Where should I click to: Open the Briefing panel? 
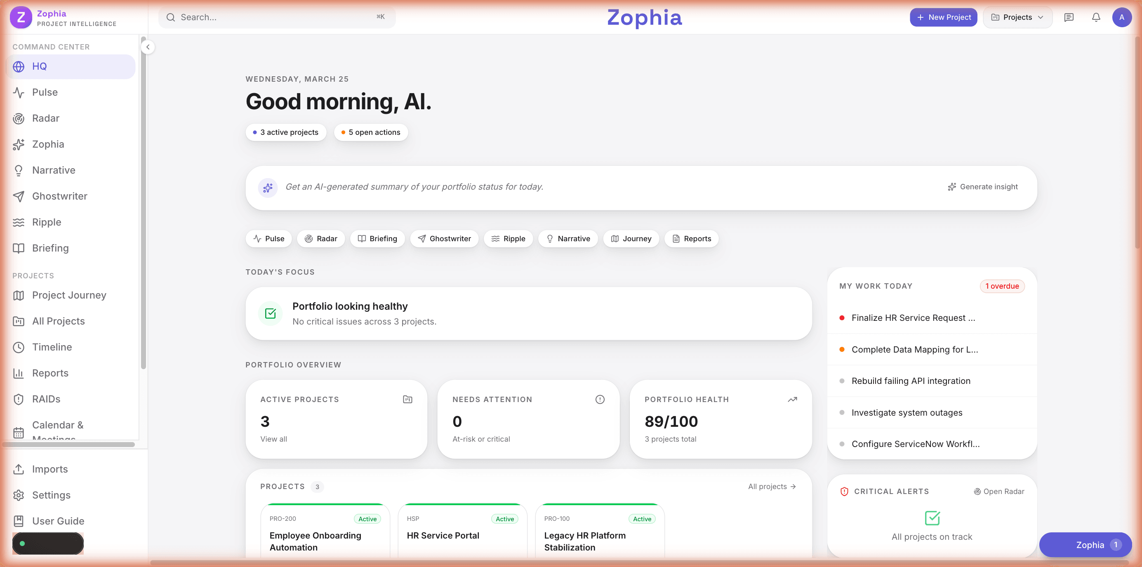(x=50, y=248)
